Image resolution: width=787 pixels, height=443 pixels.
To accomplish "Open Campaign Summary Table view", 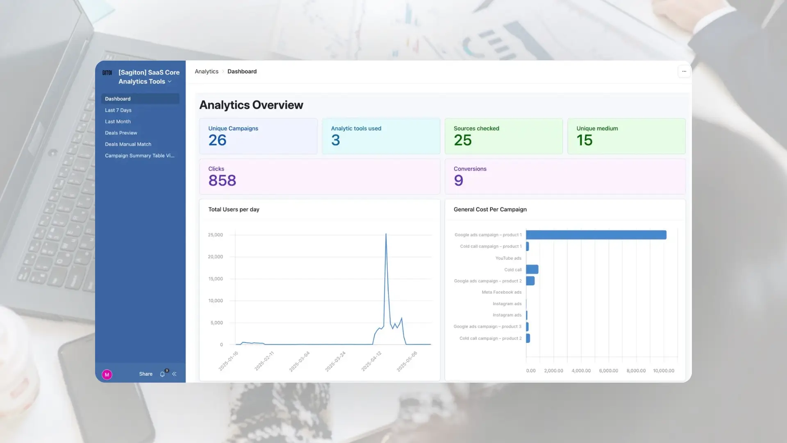I will pyautogui.click(x=139, y=156).
